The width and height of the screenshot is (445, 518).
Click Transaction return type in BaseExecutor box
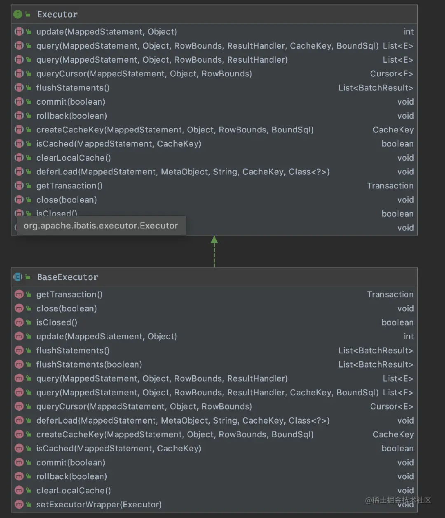click(x=390, y=294)
